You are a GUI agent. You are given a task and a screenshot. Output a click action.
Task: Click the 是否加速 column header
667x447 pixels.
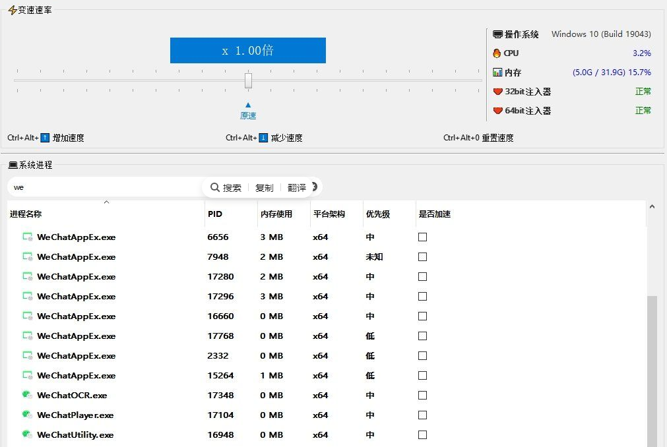point(434,214)
